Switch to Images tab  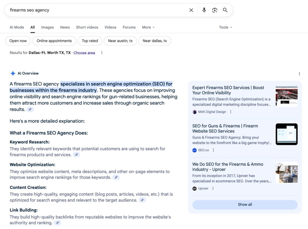[47, 27]
